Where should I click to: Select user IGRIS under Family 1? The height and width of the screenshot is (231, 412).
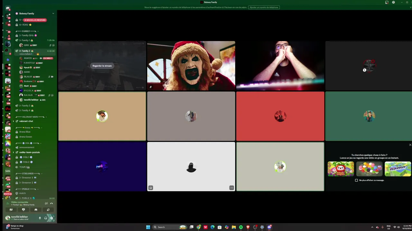(x=36, y=45)
